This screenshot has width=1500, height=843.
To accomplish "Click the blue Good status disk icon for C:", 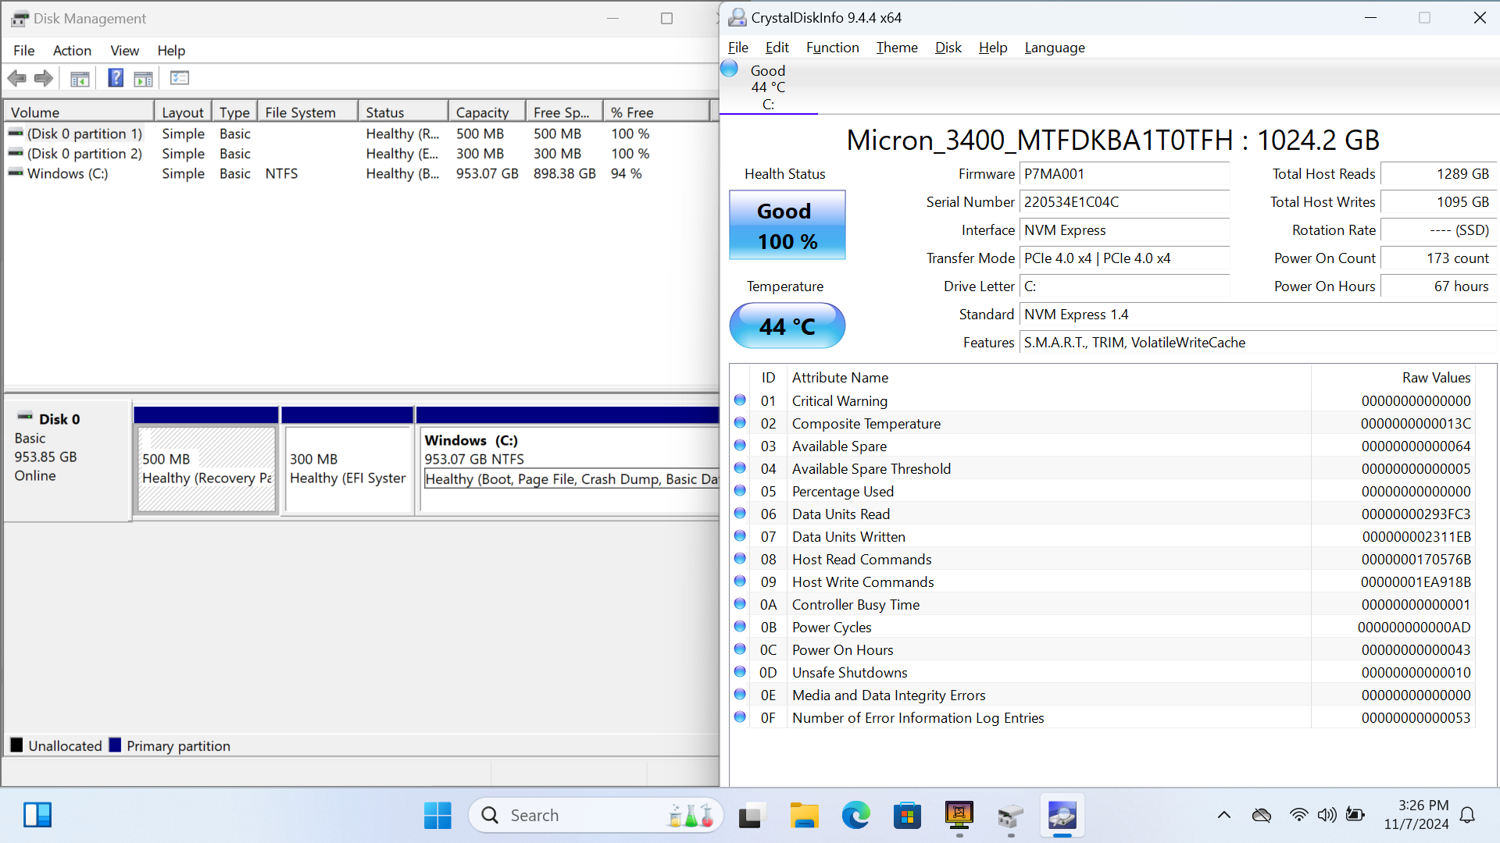I will point(729,69).
